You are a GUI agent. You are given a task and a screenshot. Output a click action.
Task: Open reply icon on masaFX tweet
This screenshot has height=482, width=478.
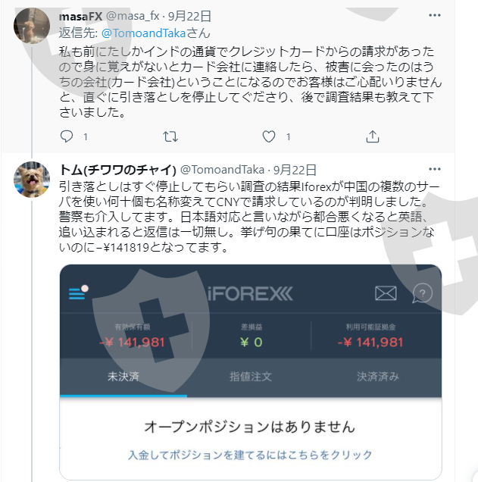[x=67, y=136]
